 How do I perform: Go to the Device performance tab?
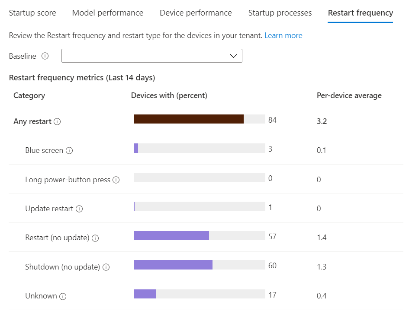196,13
